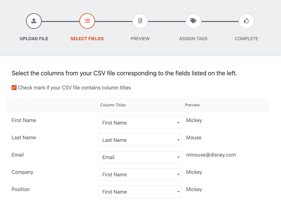Go to the UPLOAD FILE step label

(34, 39)
